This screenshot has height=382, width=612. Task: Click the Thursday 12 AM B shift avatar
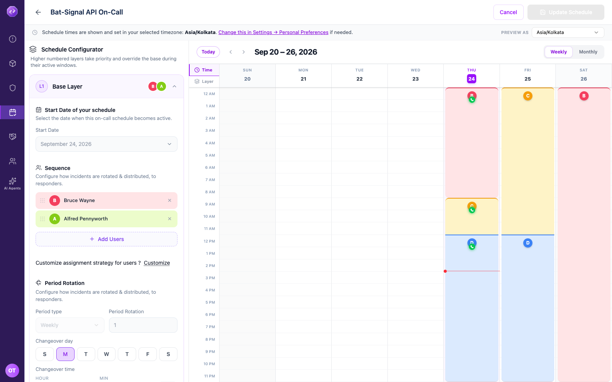coord(472,96)
